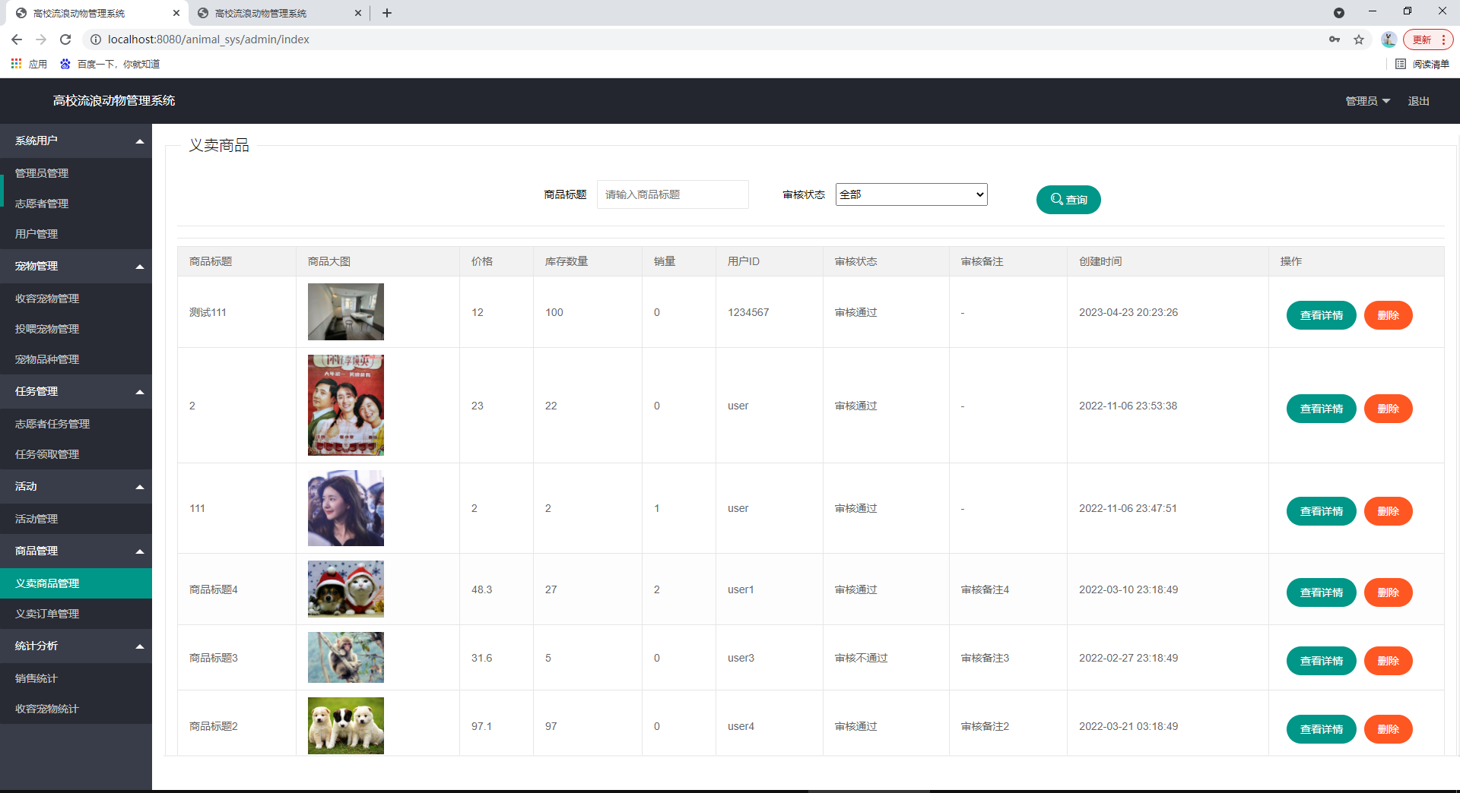
Task: Open 义卖订单管理 in the sidebar
Action: [x=76, y=614]
